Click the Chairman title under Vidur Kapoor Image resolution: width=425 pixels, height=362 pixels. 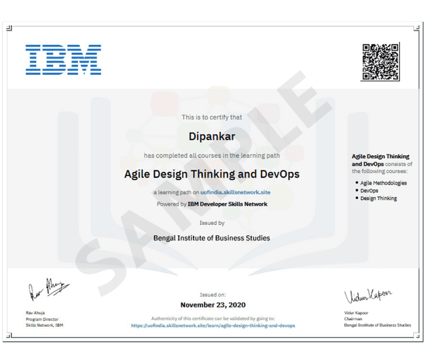(x=353, y=319)
